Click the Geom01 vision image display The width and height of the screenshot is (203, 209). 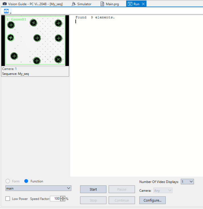pyautogui.click(x=35, y=40)
